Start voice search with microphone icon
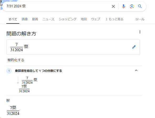This screenshot has height=118, width=155. coord(123,6)
